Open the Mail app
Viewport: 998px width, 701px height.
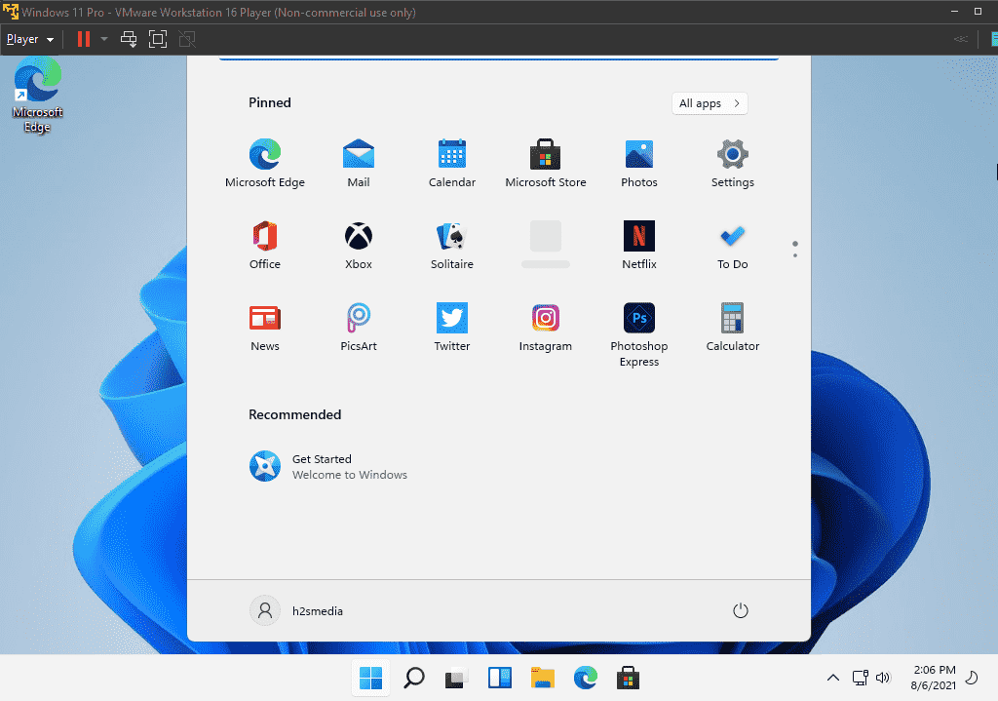click(359, 164)
